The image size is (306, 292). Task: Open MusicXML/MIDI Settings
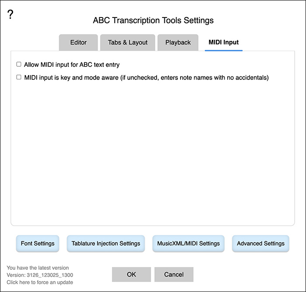click(188, 244)
